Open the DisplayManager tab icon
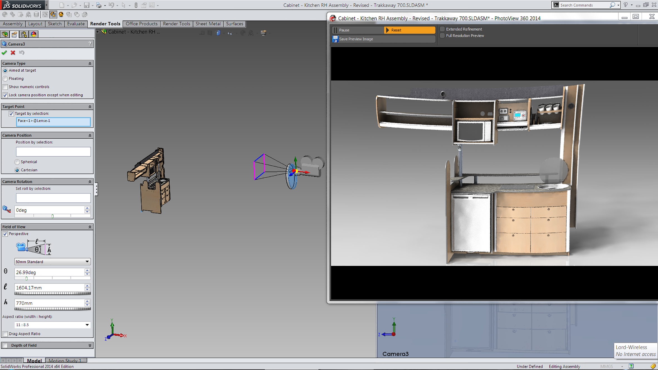This screenshot has height=370, width=658. [33, 34]
